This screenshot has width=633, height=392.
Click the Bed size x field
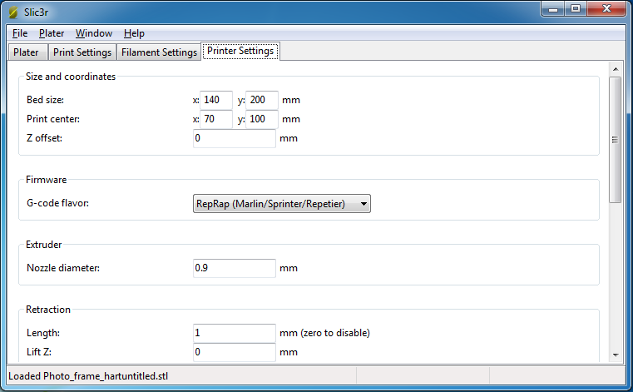[x=216, y=100]
